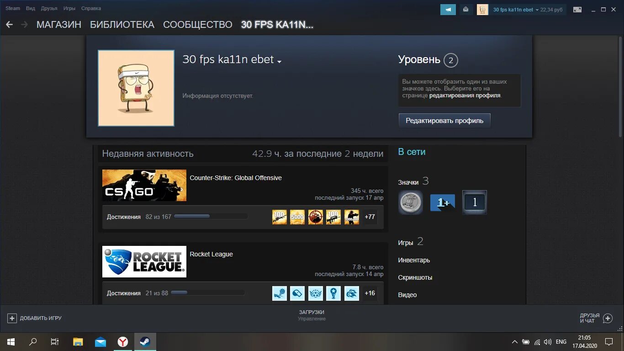Click the small avatar in top bar
This screenshot has width=624, height=351.
click(x=482, y=9)
